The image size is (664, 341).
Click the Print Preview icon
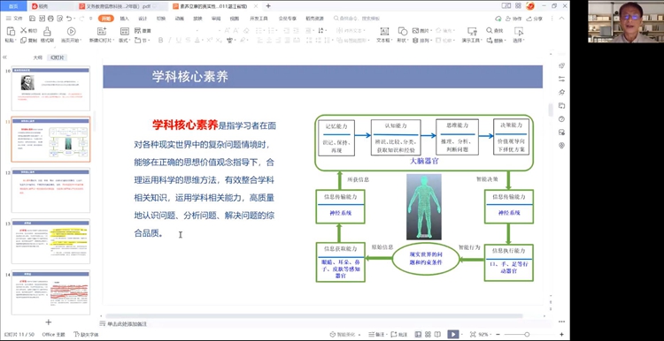click(59, 19)
